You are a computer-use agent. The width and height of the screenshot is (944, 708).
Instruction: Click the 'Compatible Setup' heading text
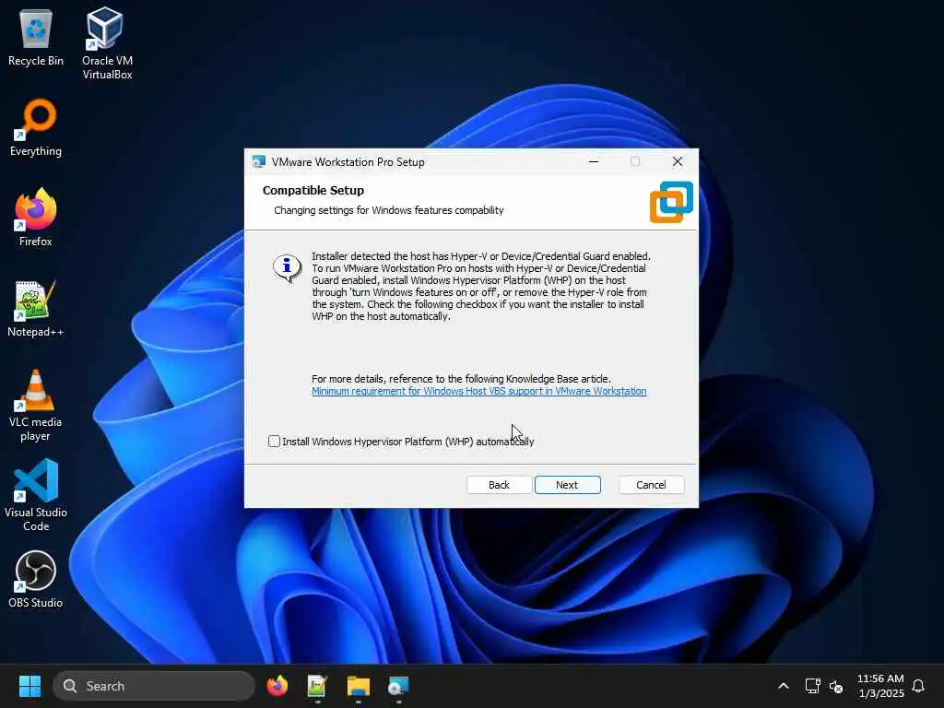click(x=313, y=190)
